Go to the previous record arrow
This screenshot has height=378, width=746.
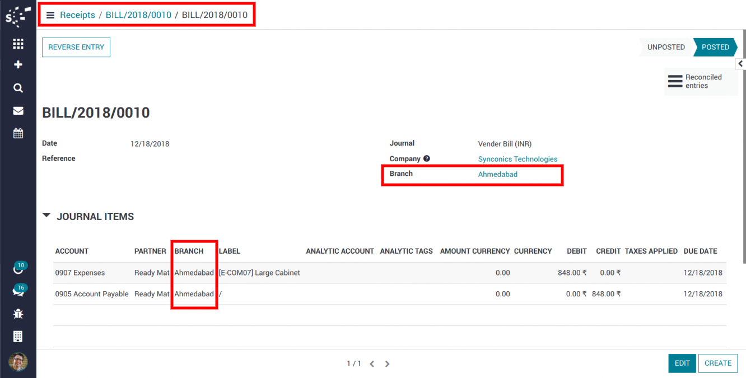371,364
